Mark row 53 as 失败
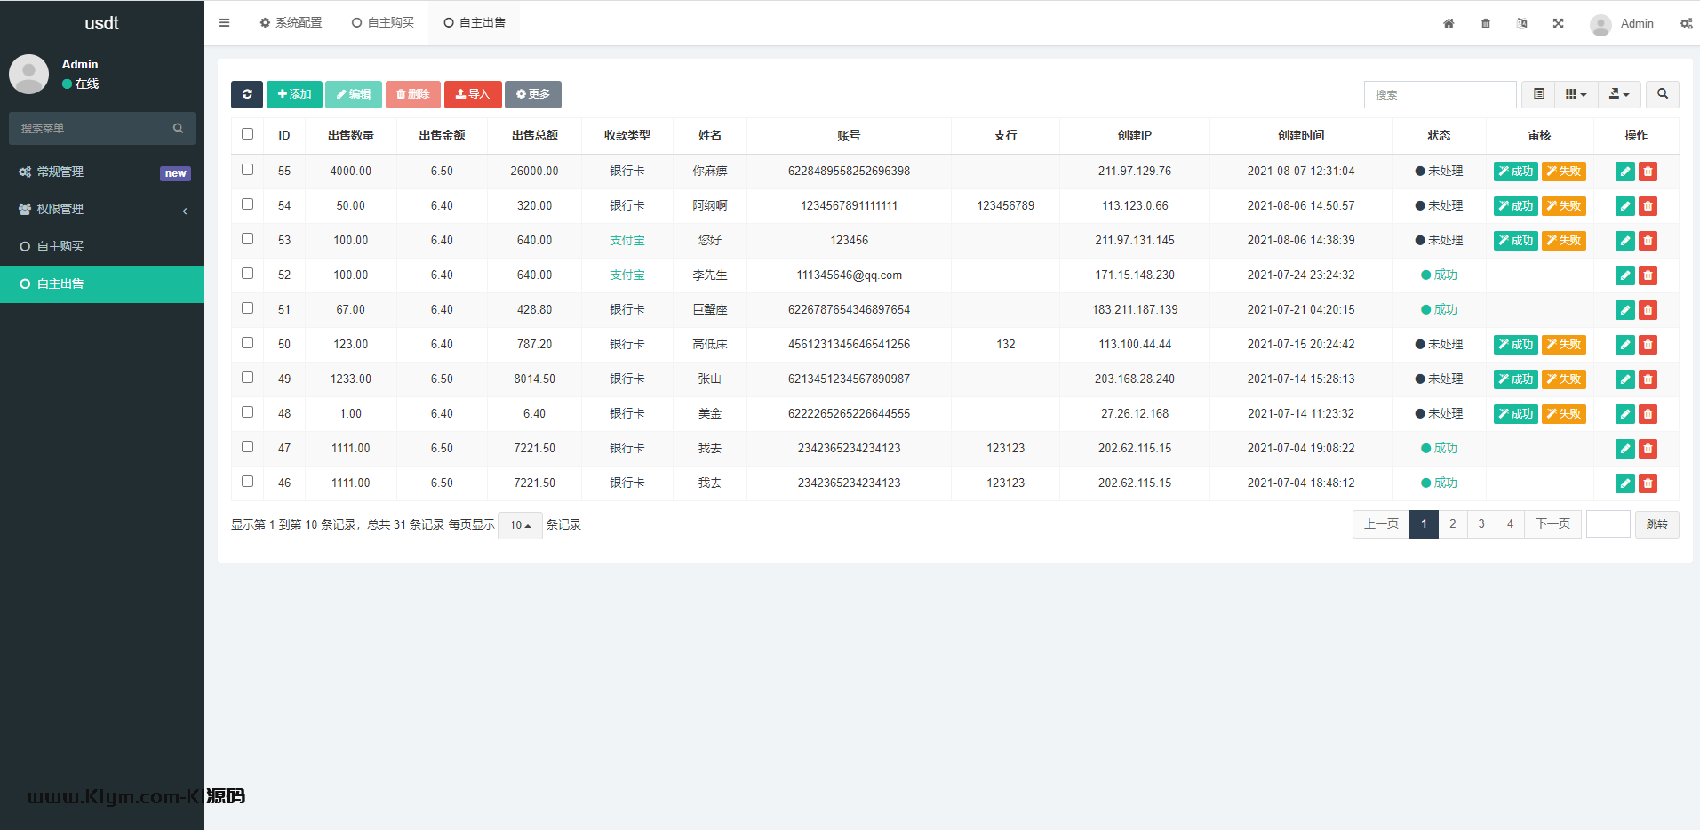Image resolution: width=1700 pixels, height=830 pixels. pos(1563,241)
